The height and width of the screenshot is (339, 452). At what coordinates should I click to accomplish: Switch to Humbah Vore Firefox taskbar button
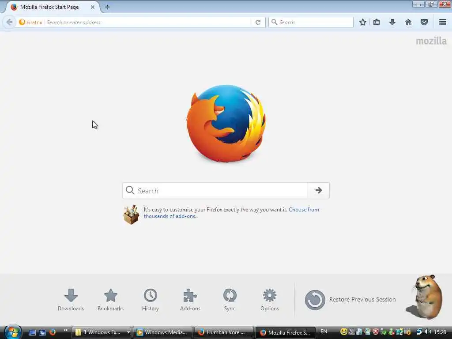[x=224, y=332]
